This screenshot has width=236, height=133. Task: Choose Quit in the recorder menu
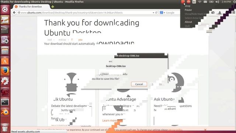tap(187, 26)
